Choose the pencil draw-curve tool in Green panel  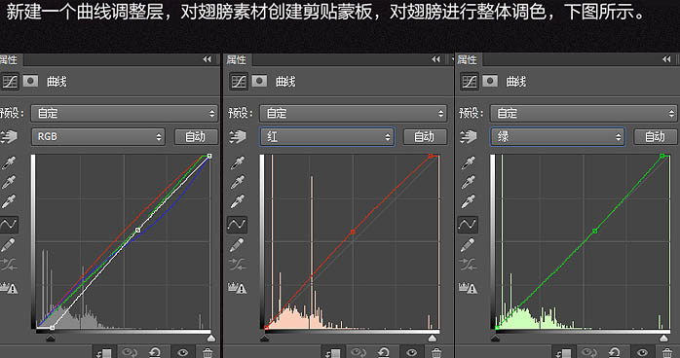468,245
